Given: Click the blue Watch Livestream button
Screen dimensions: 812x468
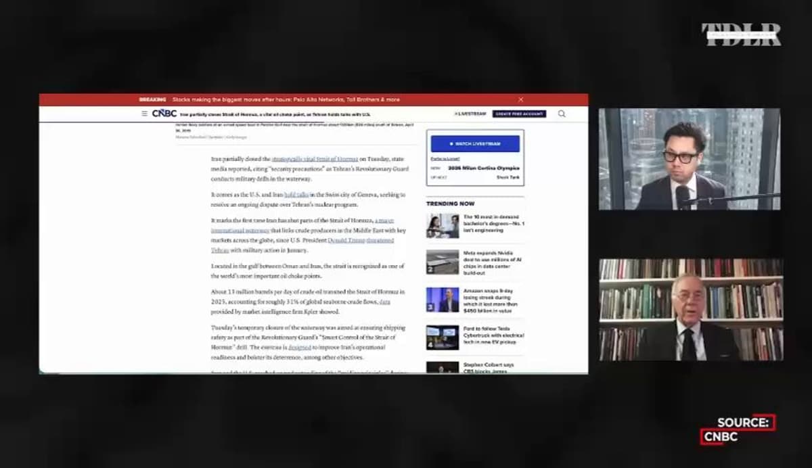Looking at the screenshot, I should tap(475, 143).
